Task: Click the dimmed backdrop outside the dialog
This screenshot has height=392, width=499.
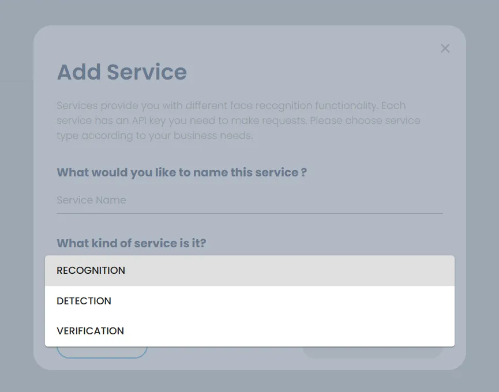Action: [x=17, y=231]
